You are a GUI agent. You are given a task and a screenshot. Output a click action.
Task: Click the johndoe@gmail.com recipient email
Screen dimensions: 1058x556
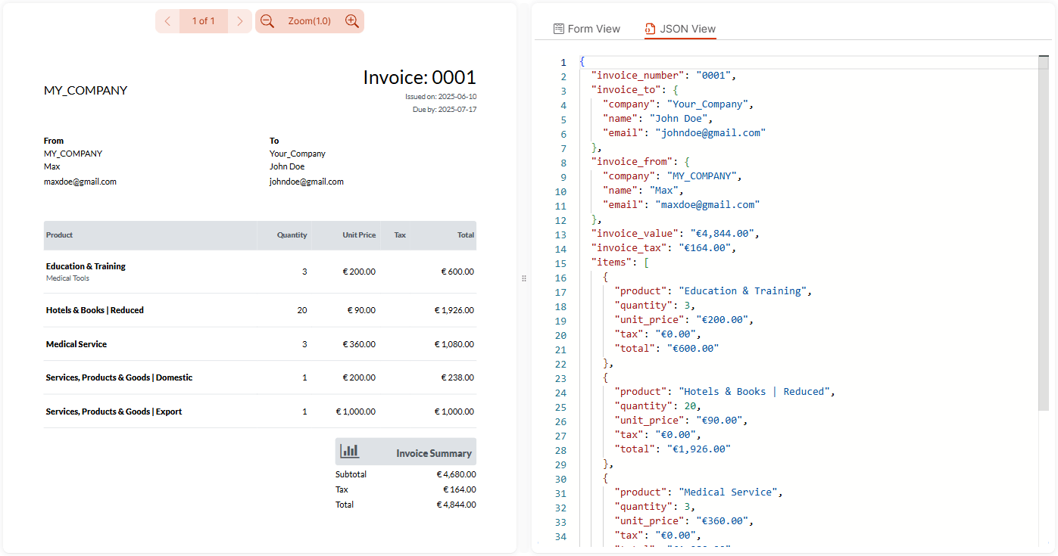pyautogui.click(x=307, y=182)
